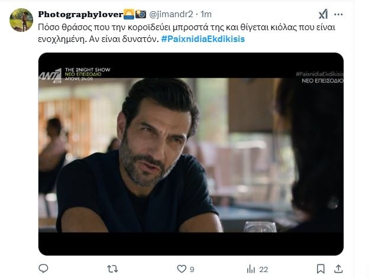Click the camera emoji beside the display name
Screen dimensions: 369x278
(x=141, y=14)
